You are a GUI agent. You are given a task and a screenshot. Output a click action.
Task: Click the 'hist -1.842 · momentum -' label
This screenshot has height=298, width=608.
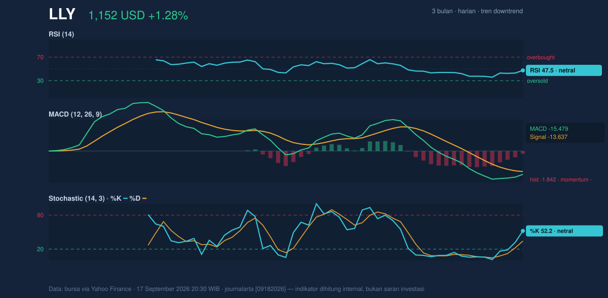click(561, 179)
